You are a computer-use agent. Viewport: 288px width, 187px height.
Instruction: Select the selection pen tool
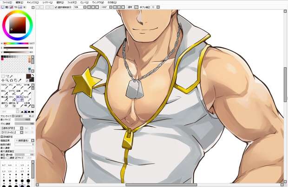(5, 105)
